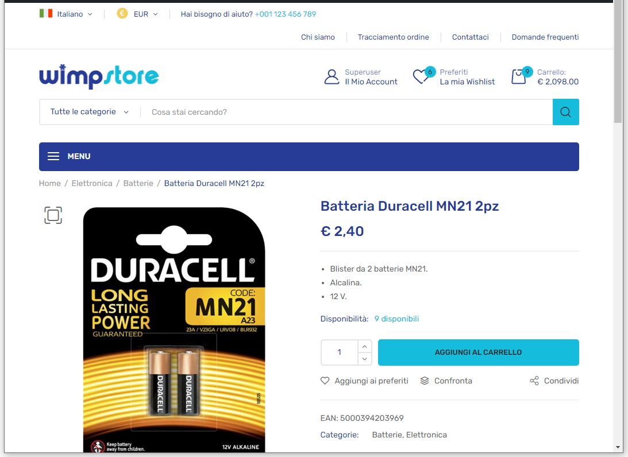Open the Duracell MN21 product image

pos(174,330)
